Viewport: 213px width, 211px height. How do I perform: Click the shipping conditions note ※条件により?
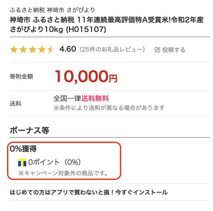point(109,108)
